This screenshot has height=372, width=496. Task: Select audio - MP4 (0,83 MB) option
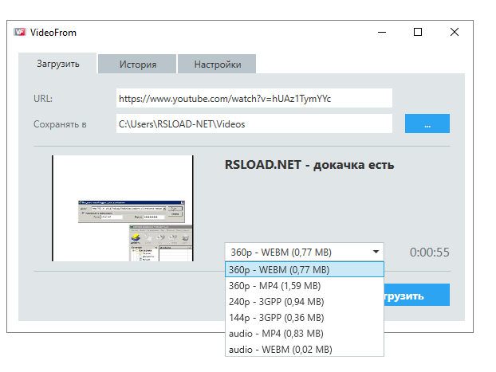[305, 334]
